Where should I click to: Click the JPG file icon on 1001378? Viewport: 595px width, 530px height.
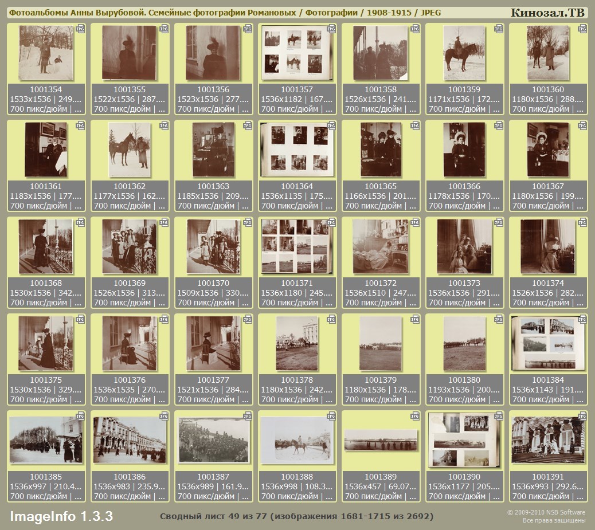click(331, 319)
